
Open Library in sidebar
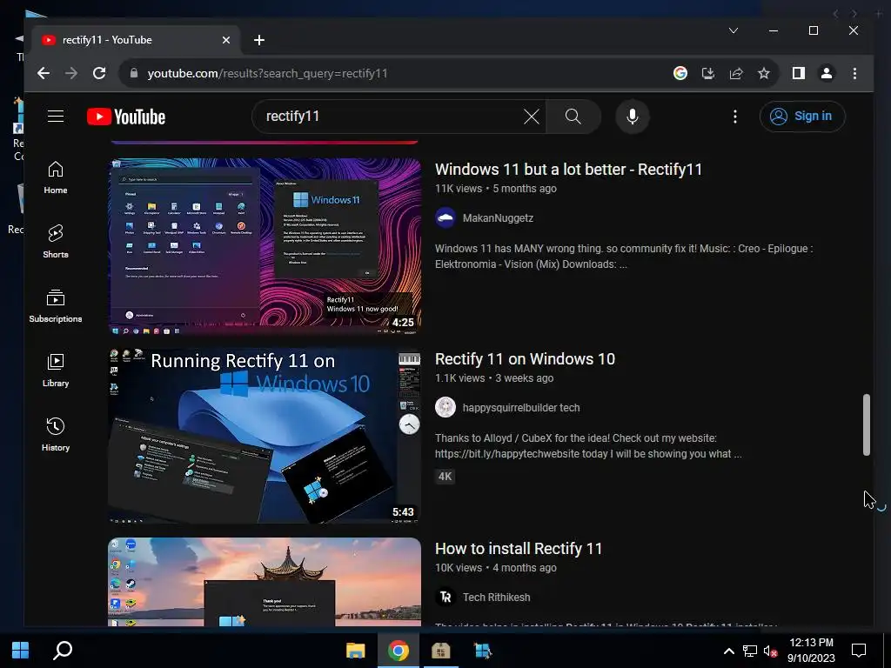click(x=56, y=371)
